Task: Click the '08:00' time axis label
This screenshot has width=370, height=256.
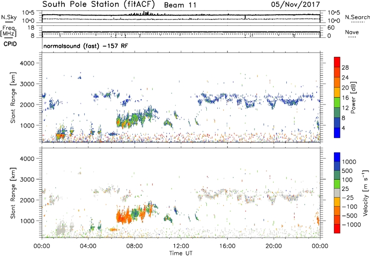Action: (135, 246)
